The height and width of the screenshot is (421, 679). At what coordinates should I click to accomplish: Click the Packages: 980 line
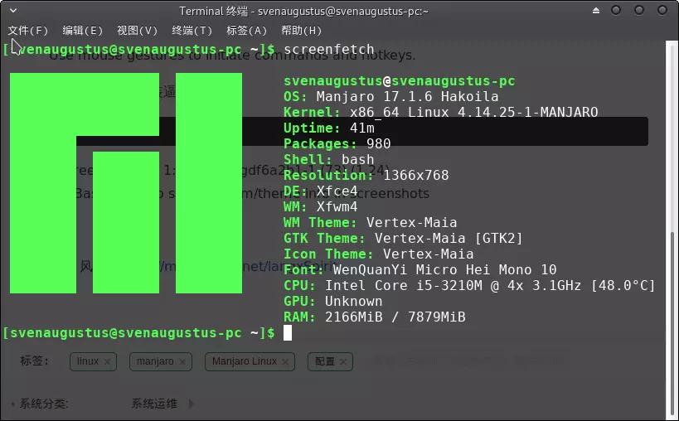point(337,143)
